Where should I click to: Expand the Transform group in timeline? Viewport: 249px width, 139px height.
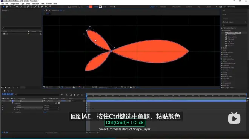coord(13,112)
